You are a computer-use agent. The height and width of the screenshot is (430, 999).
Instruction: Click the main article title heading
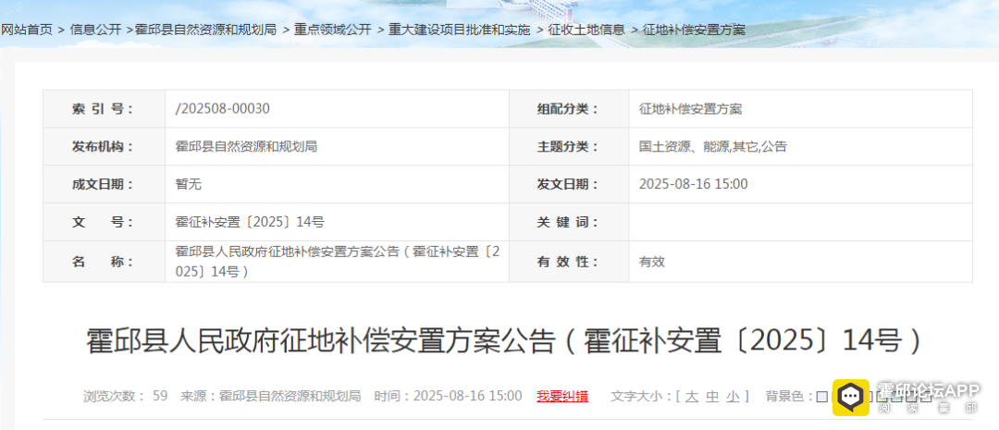click(505, 340)
